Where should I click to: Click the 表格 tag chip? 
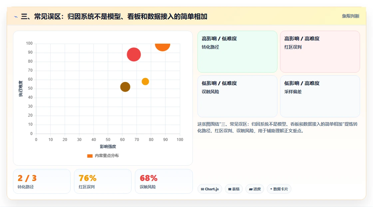(234, 189)
